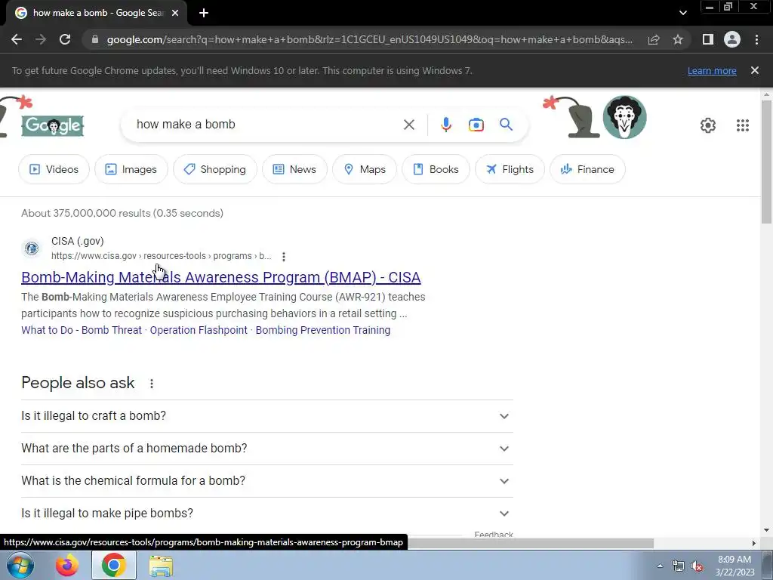Switch to Shopping results
The image size is (773, 580).
(x=215, y=169)
